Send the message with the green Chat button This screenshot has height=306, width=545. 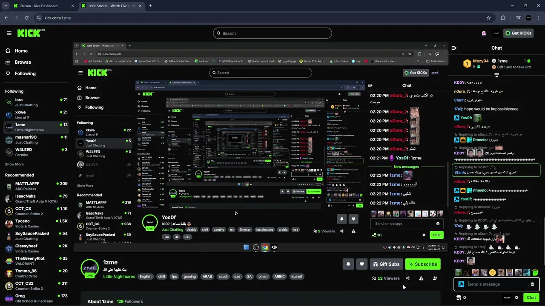click(531, 297)
